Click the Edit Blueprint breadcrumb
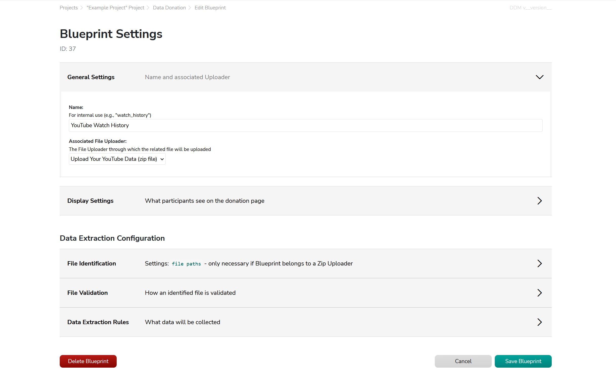This screenshot has width=616, height=378. 210,8
